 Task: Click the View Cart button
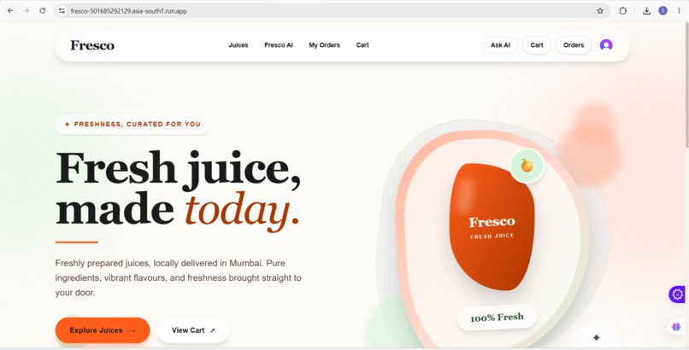click(193, 330)
